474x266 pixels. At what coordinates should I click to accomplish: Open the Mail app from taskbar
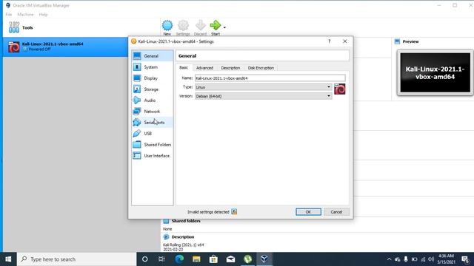click(230, 259)
